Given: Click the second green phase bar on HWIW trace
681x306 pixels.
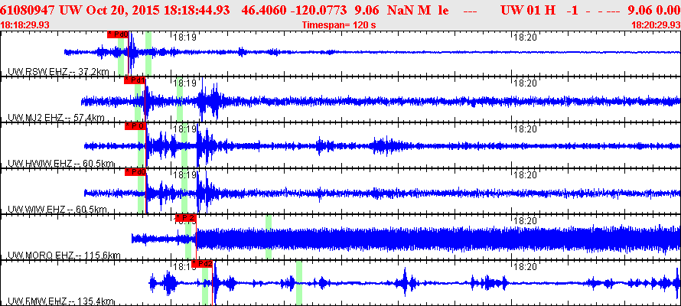Looking at the screenshot, I should pos(184,145).
